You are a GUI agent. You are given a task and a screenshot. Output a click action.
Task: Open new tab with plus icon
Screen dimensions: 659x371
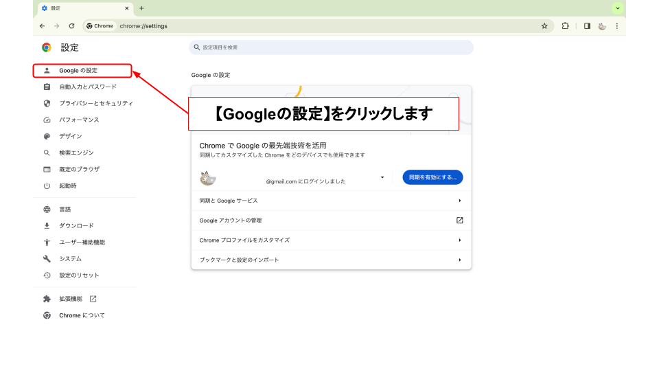[141, 8]
